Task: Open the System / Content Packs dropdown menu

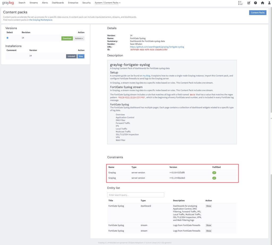Action: click(x=107, y=3)
